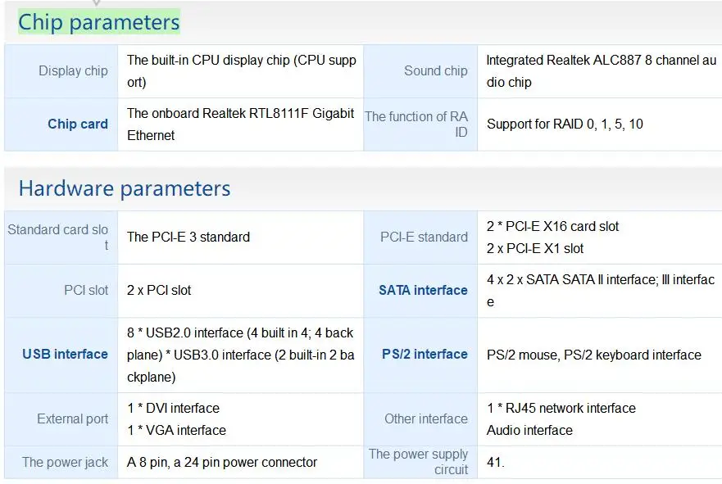
Task: Click the Sound chip label
Action: 435,71
